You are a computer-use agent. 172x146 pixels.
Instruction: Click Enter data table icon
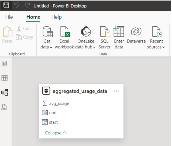119,38
